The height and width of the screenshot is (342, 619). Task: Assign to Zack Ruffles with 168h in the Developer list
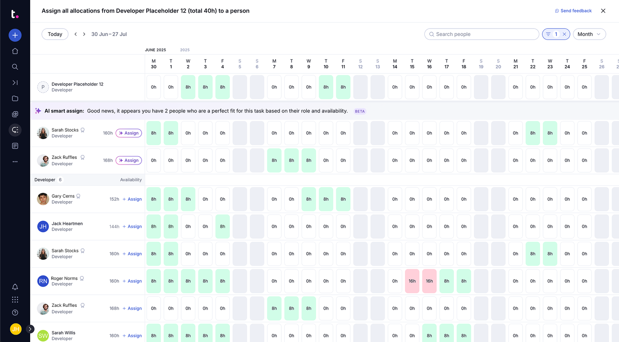click(132, 308)
